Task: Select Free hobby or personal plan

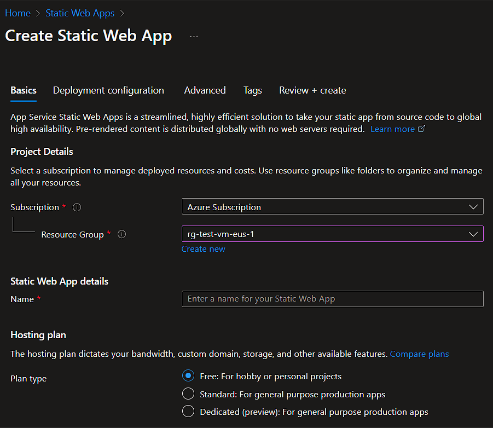Action: pyautogui.click(x=188, y=376)
